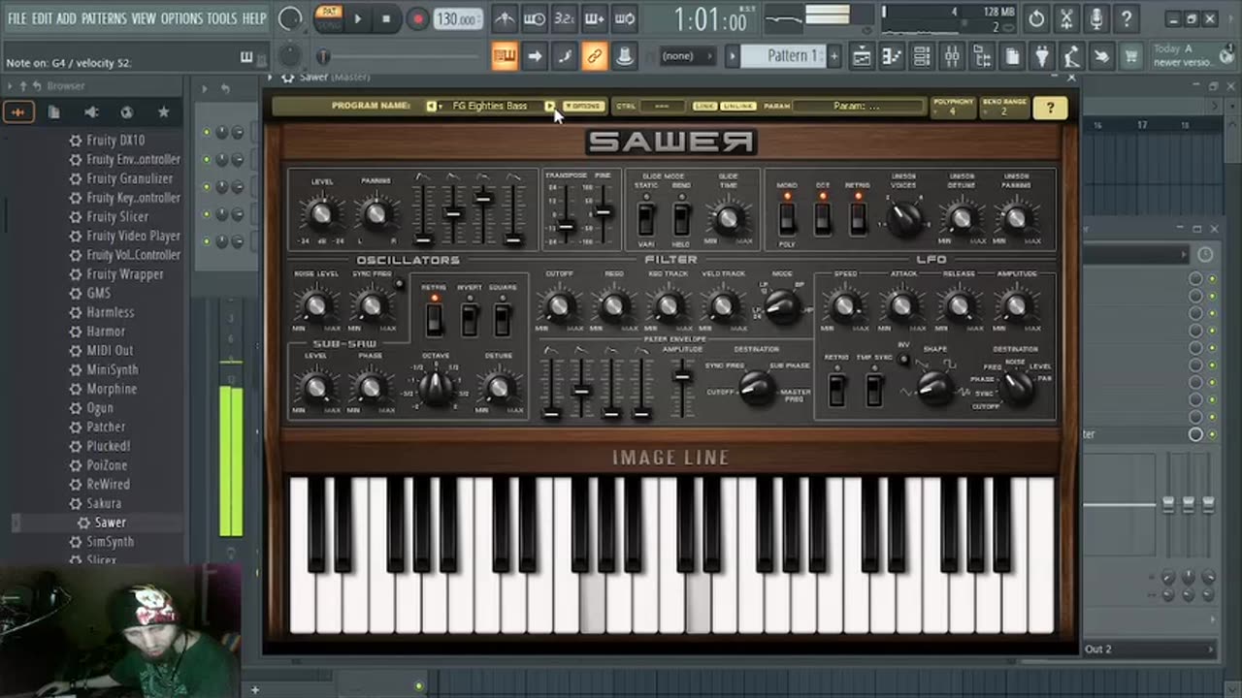Change the POLYPHONY value box
The image size is (1242, 698).
click(x=952, y=108)
